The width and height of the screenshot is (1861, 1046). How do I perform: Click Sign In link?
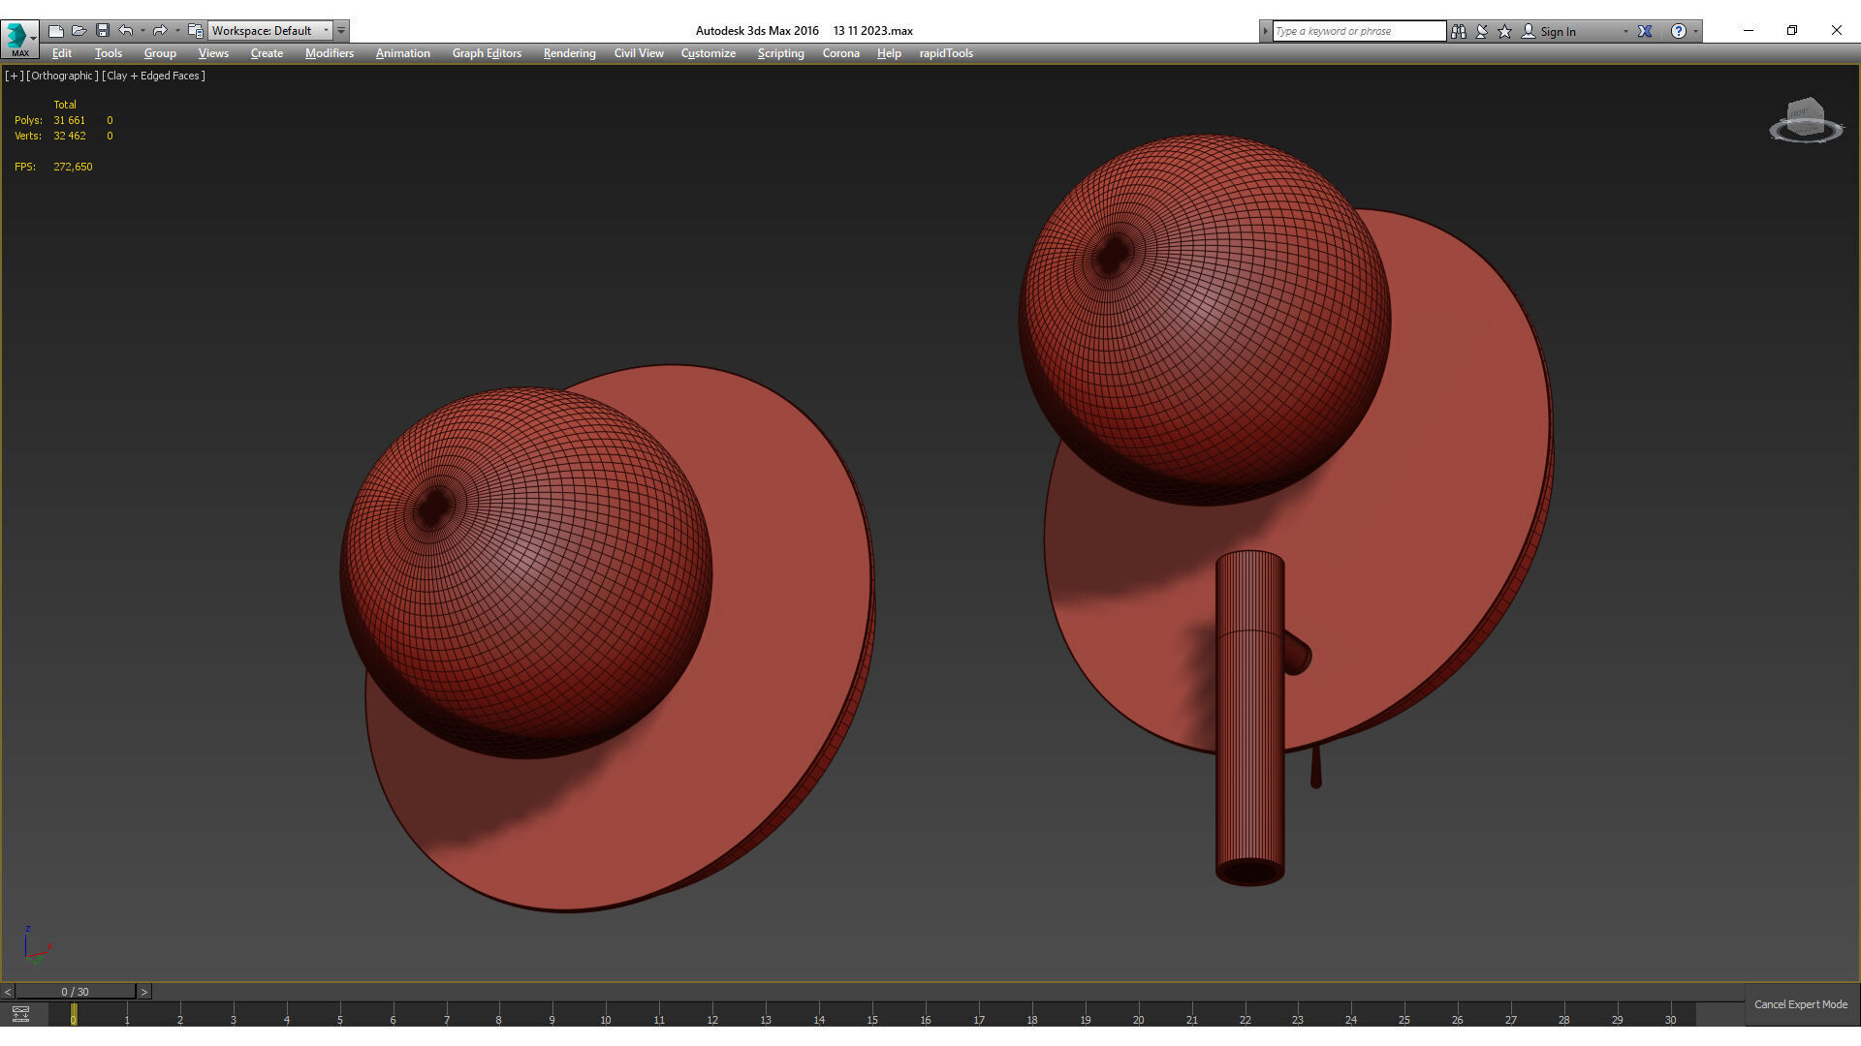click(1558, 32)
